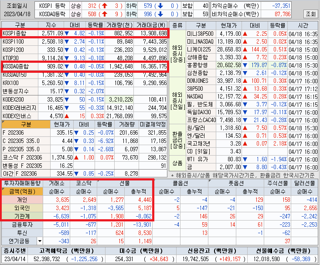Click the 조회일시 date 2023/04/18
The width and height of the screenshot is (320, 265).
click(17, 14)
